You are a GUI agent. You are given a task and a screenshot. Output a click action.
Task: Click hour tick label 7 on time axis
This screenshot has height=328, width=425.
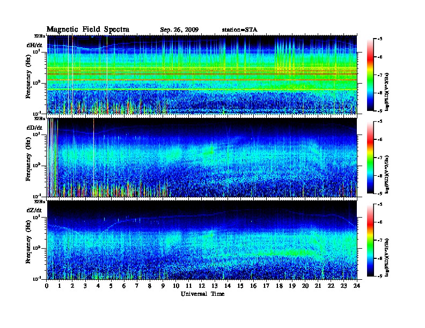coord(137,286)
